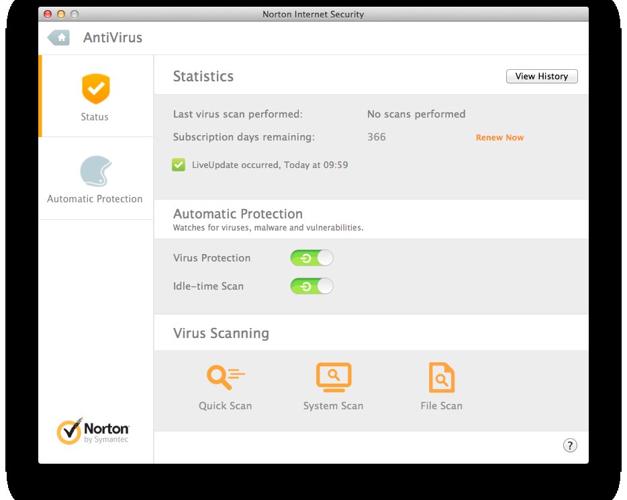
Task: Open File Scan via the document icon
Action: click(442, 377)
